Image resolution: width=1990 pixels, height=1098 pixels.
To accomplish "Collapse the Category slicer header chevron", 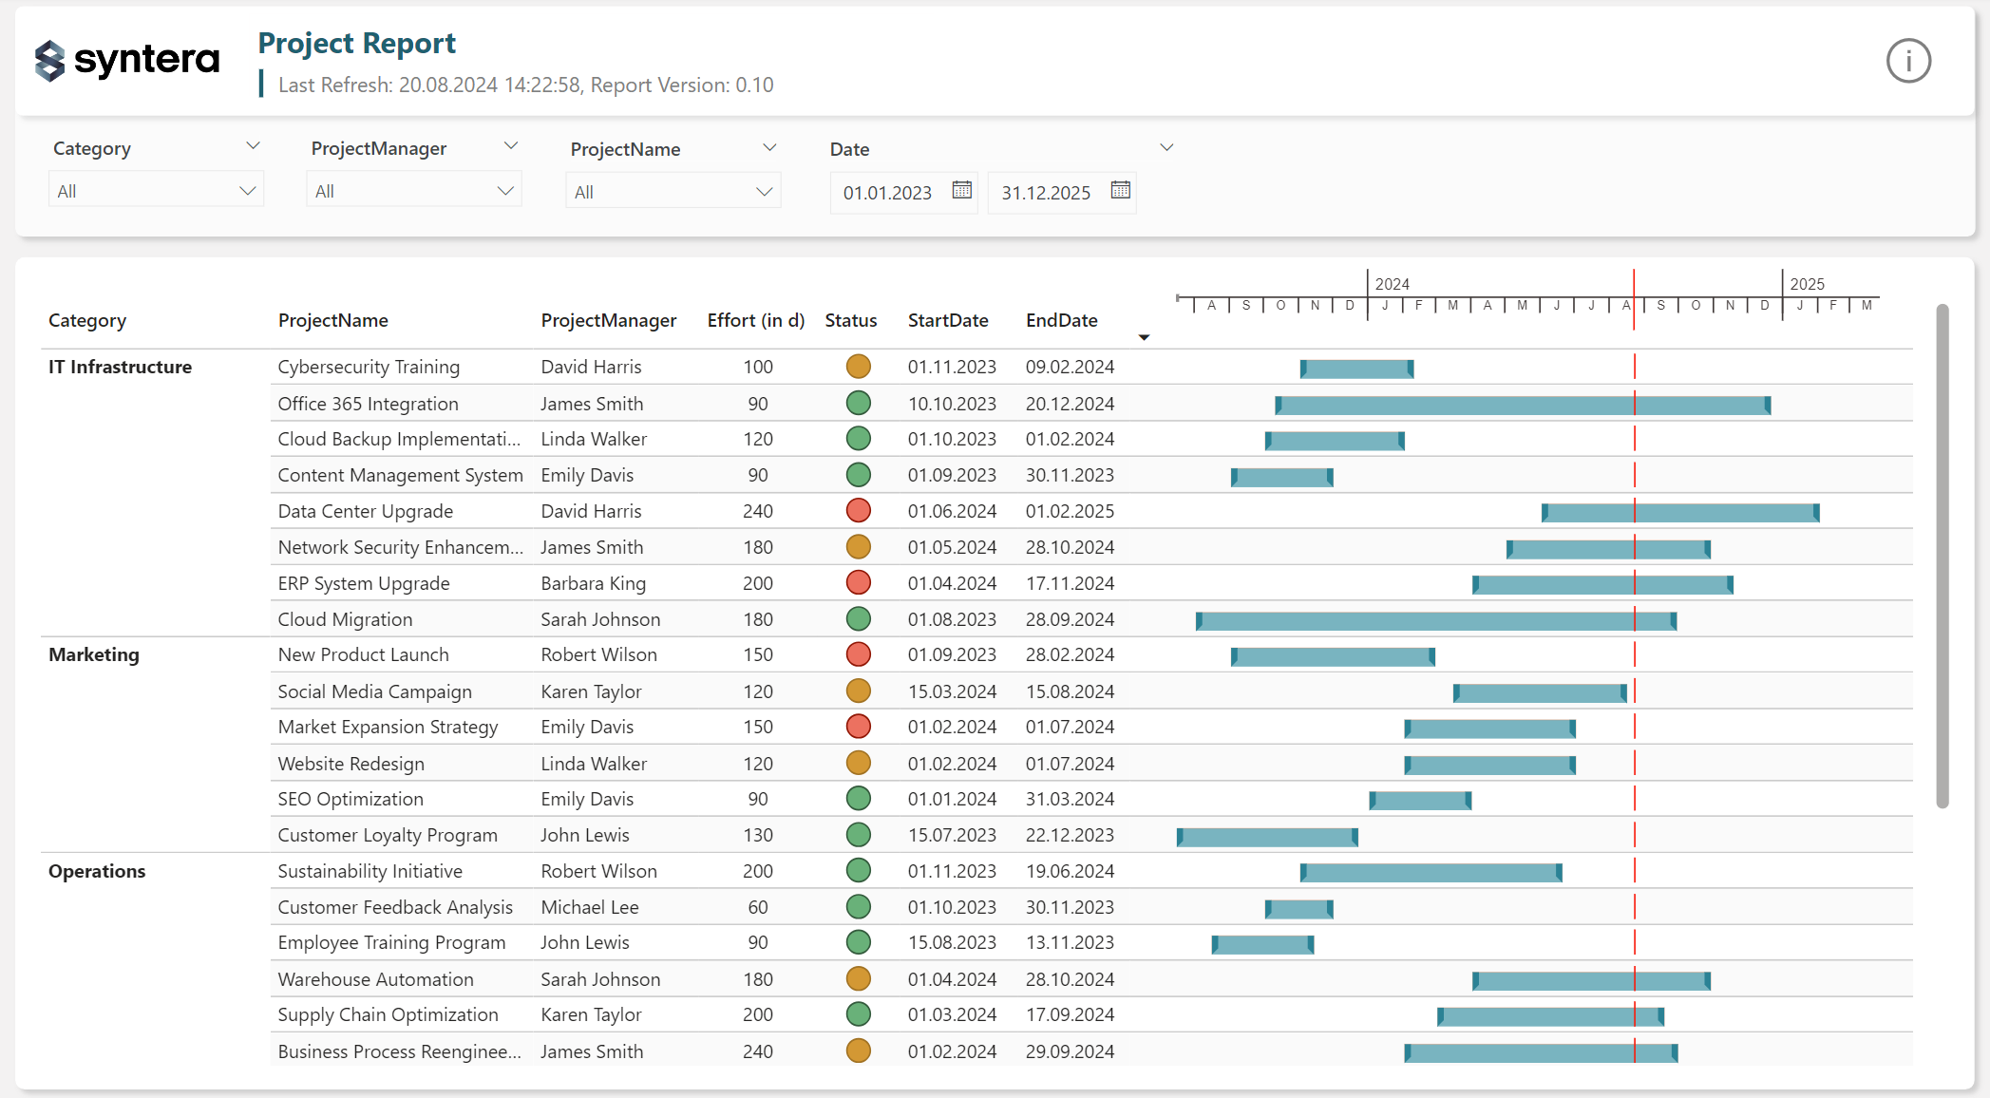I will [252, 145].
